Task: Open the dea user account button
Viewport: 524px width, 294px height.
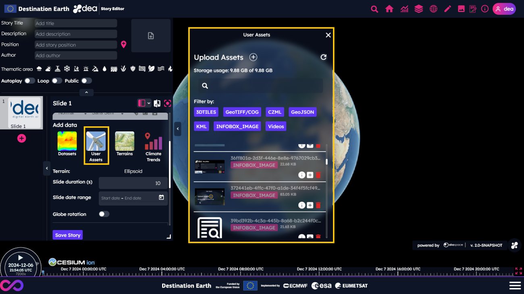Action: pyautogui.click(x=504, y=9)
